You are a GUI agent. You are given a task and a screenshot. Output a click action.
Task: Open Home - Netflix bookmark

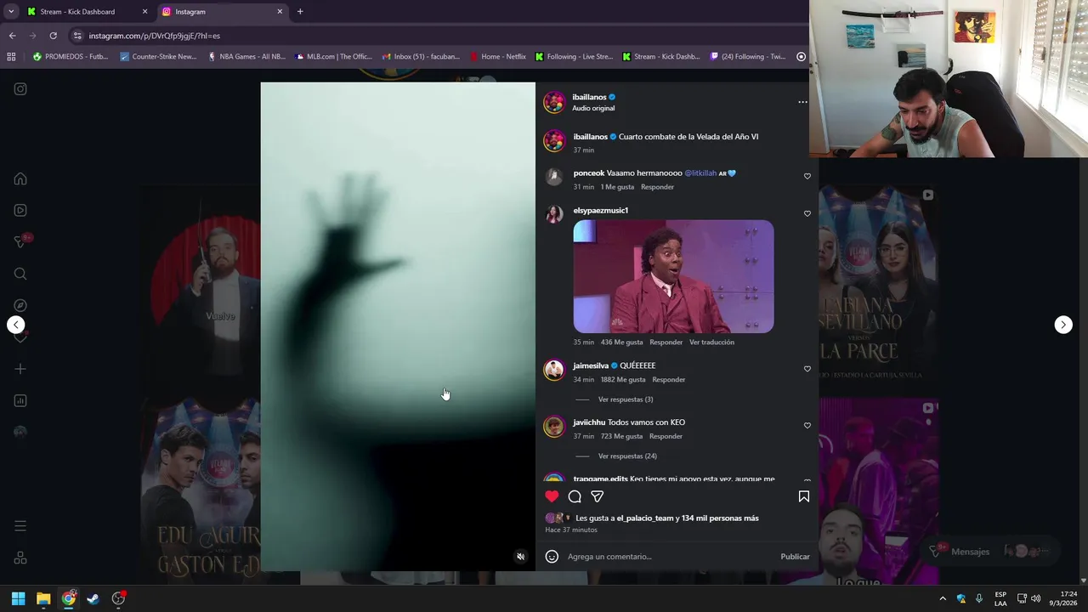498,57
